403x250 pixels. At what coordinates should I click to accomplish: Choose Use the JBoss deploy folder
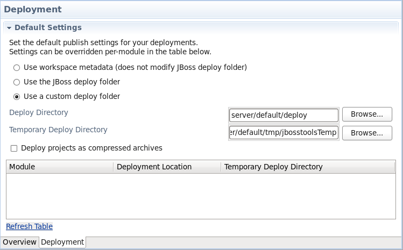pos(17,82)
